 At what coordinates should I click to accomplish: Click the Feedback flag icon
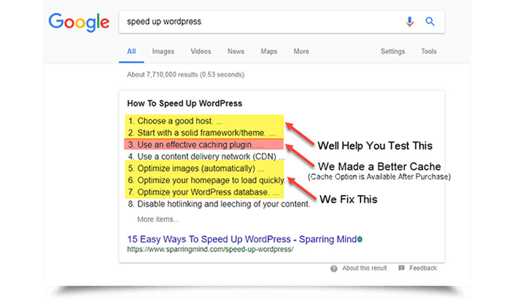pos(401,268)
